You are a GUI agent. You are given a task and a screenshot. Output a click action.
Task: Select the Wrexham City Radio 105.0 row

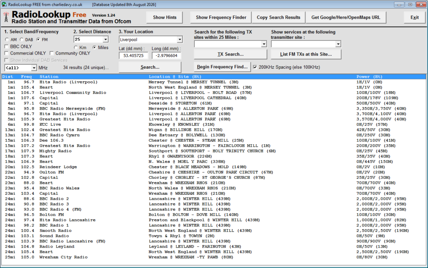pos(214,257)
